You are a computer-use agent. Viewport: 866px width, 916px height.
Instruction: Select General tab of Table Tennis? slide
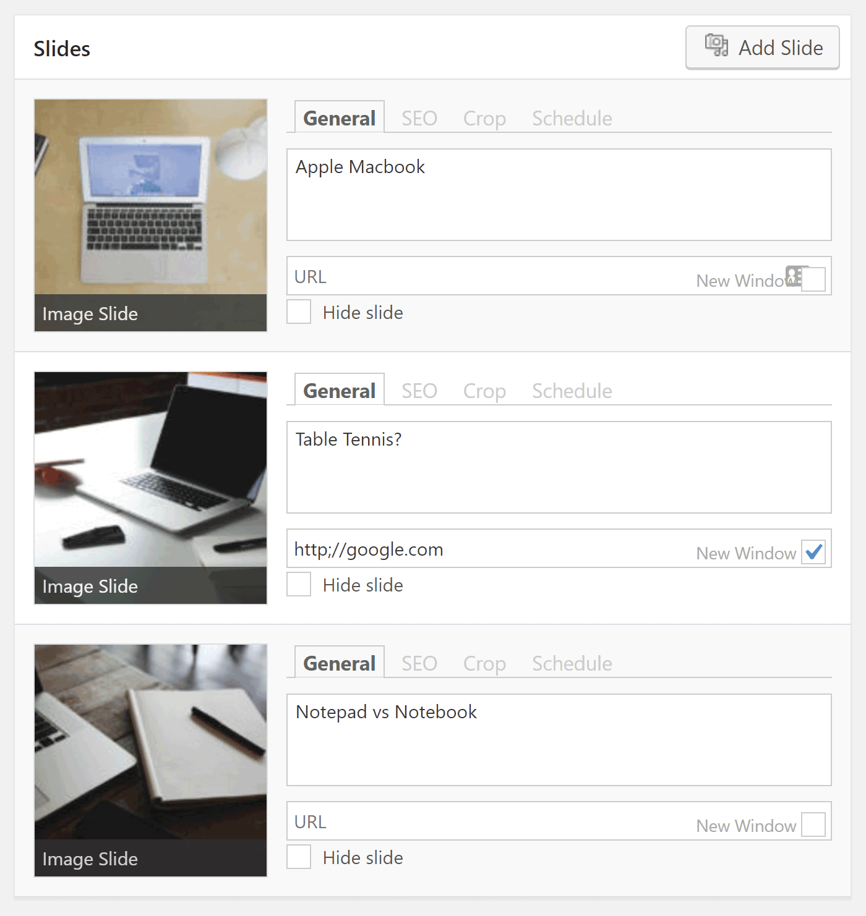[339, 390]
